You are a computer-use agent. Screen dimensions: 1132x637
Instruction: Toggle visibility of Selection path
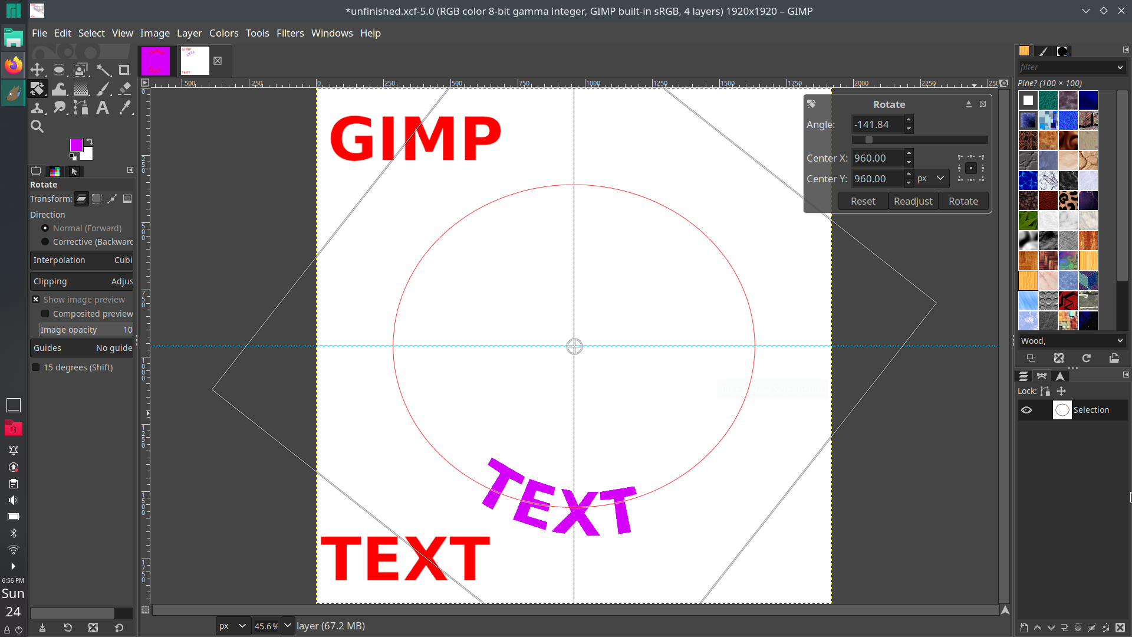[1026, 410]
